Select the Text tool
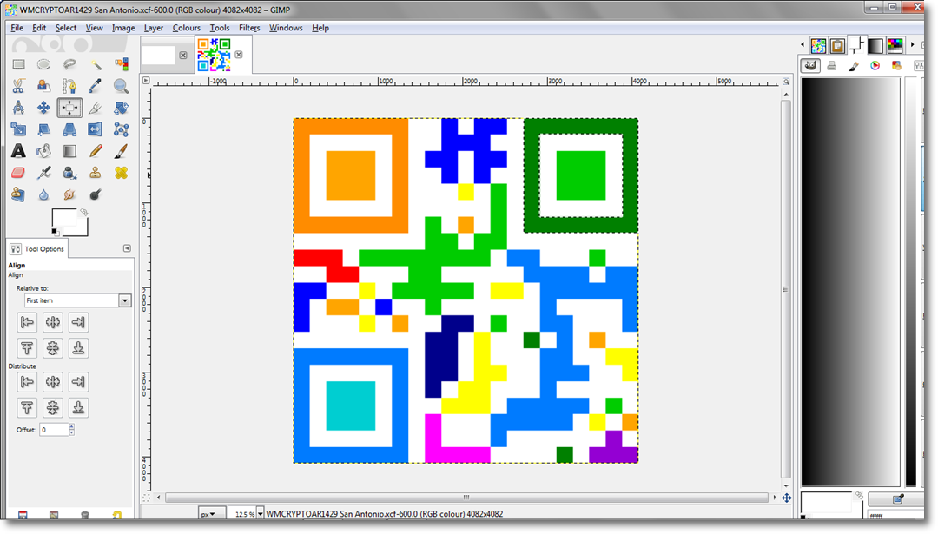Image resolution: width=938 pixels, height=534 pixels. 18,151
